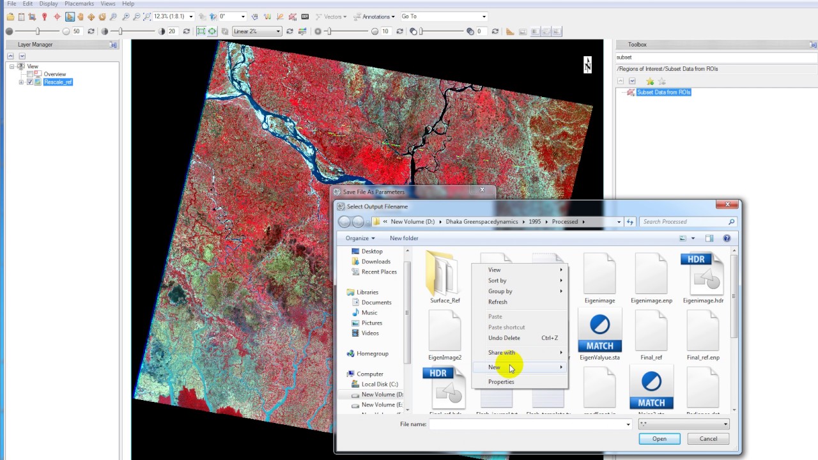Click the Open file folder icon in toolbar

10,17
